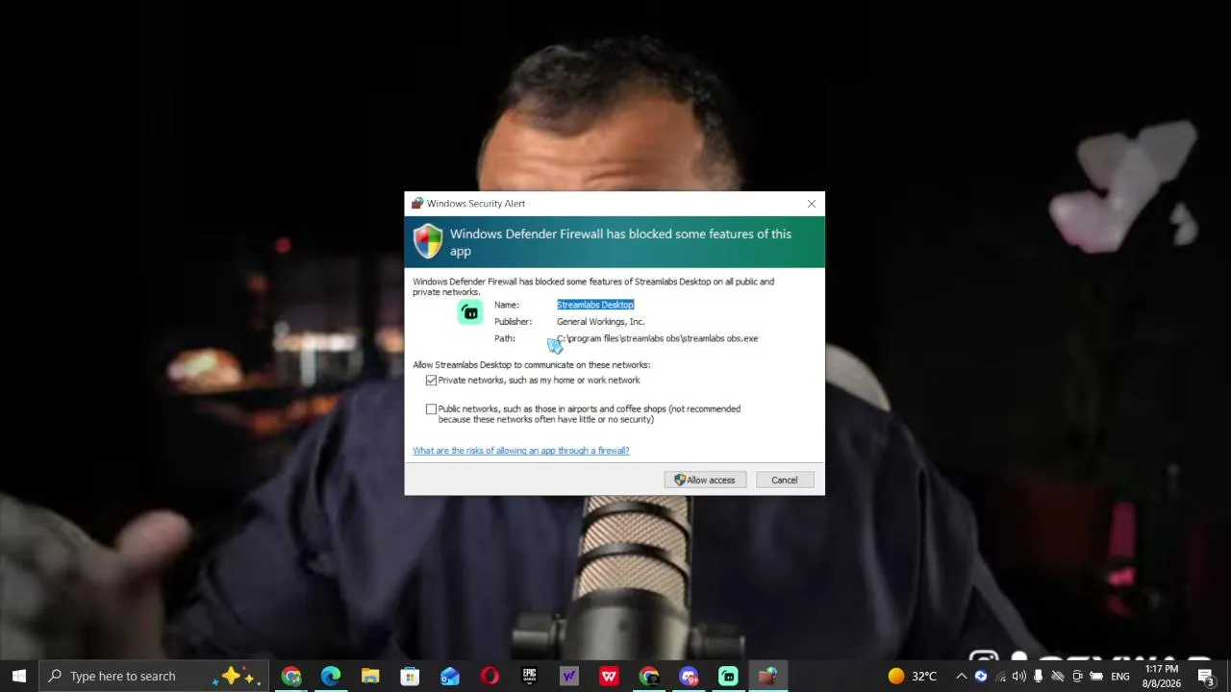Screen dimensions: 1231x692
Task: Open the purple W app on taskbar
Action: pyautogui.click(x=568, y=676)
